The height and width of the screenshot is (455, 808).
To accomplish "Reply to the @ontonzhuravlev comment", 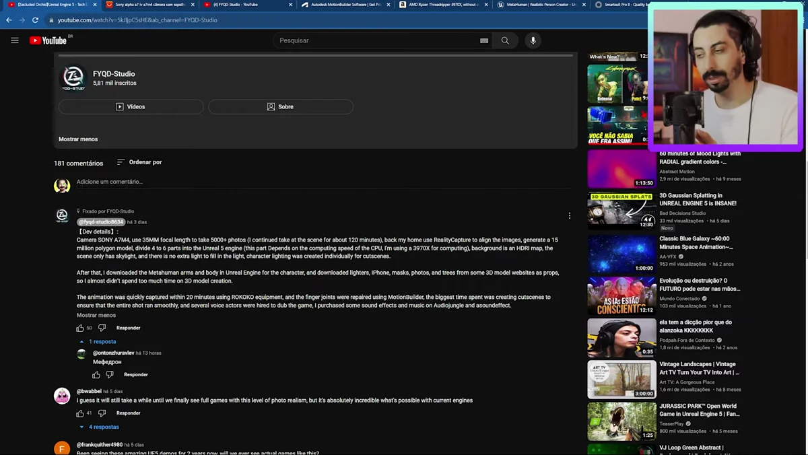I will 136,374.
